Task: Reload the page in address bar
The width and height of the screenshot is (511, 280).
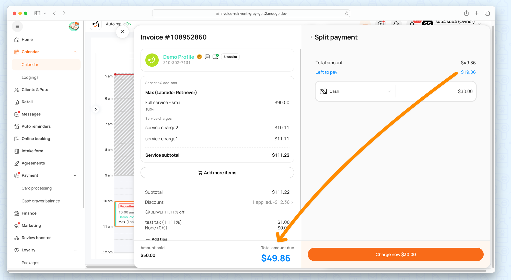Action: 346,14
